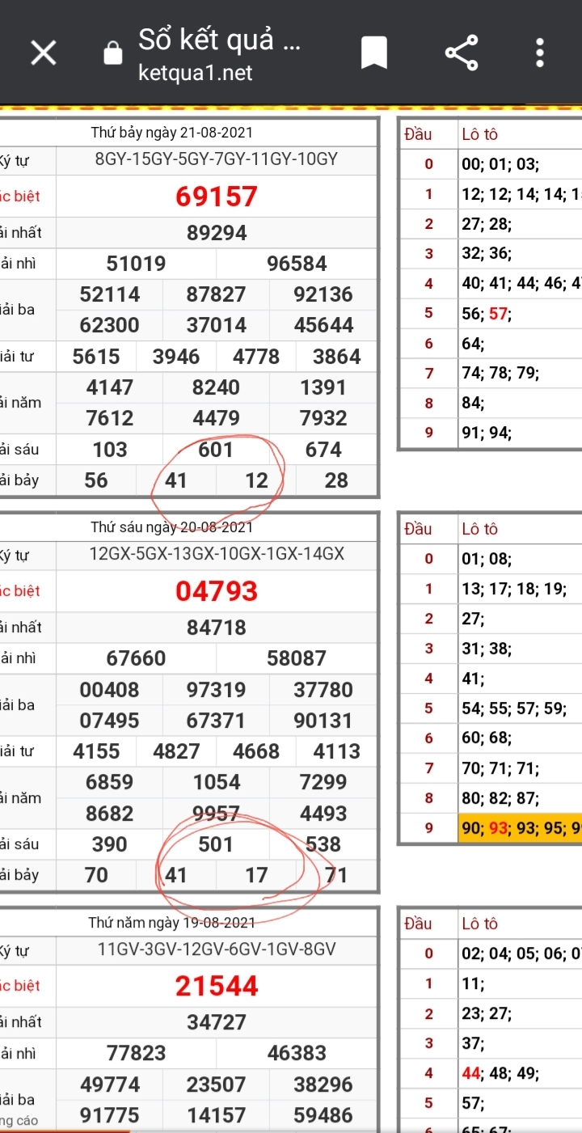Tap third prize number 52114

tap(110, 294)
